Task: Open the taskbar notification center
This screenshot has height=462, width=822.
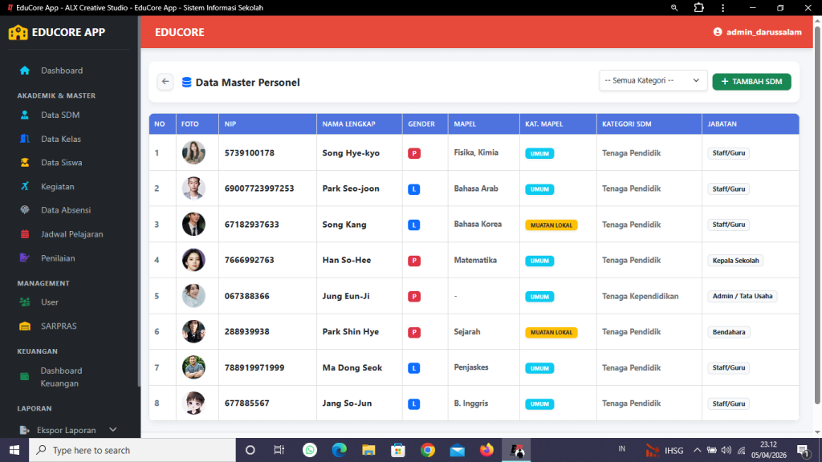Action: [x=803, y=450]
